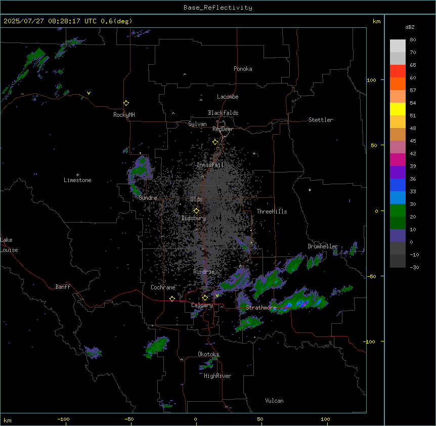Click the Stettler town label
Image resolution: width=436 pixels, height=426 pixels.
321,120
